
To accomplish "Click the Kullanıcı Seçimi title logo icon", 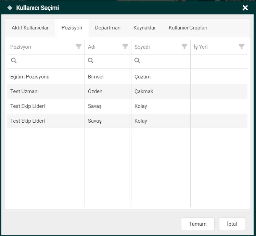I will tap(10, 8).
